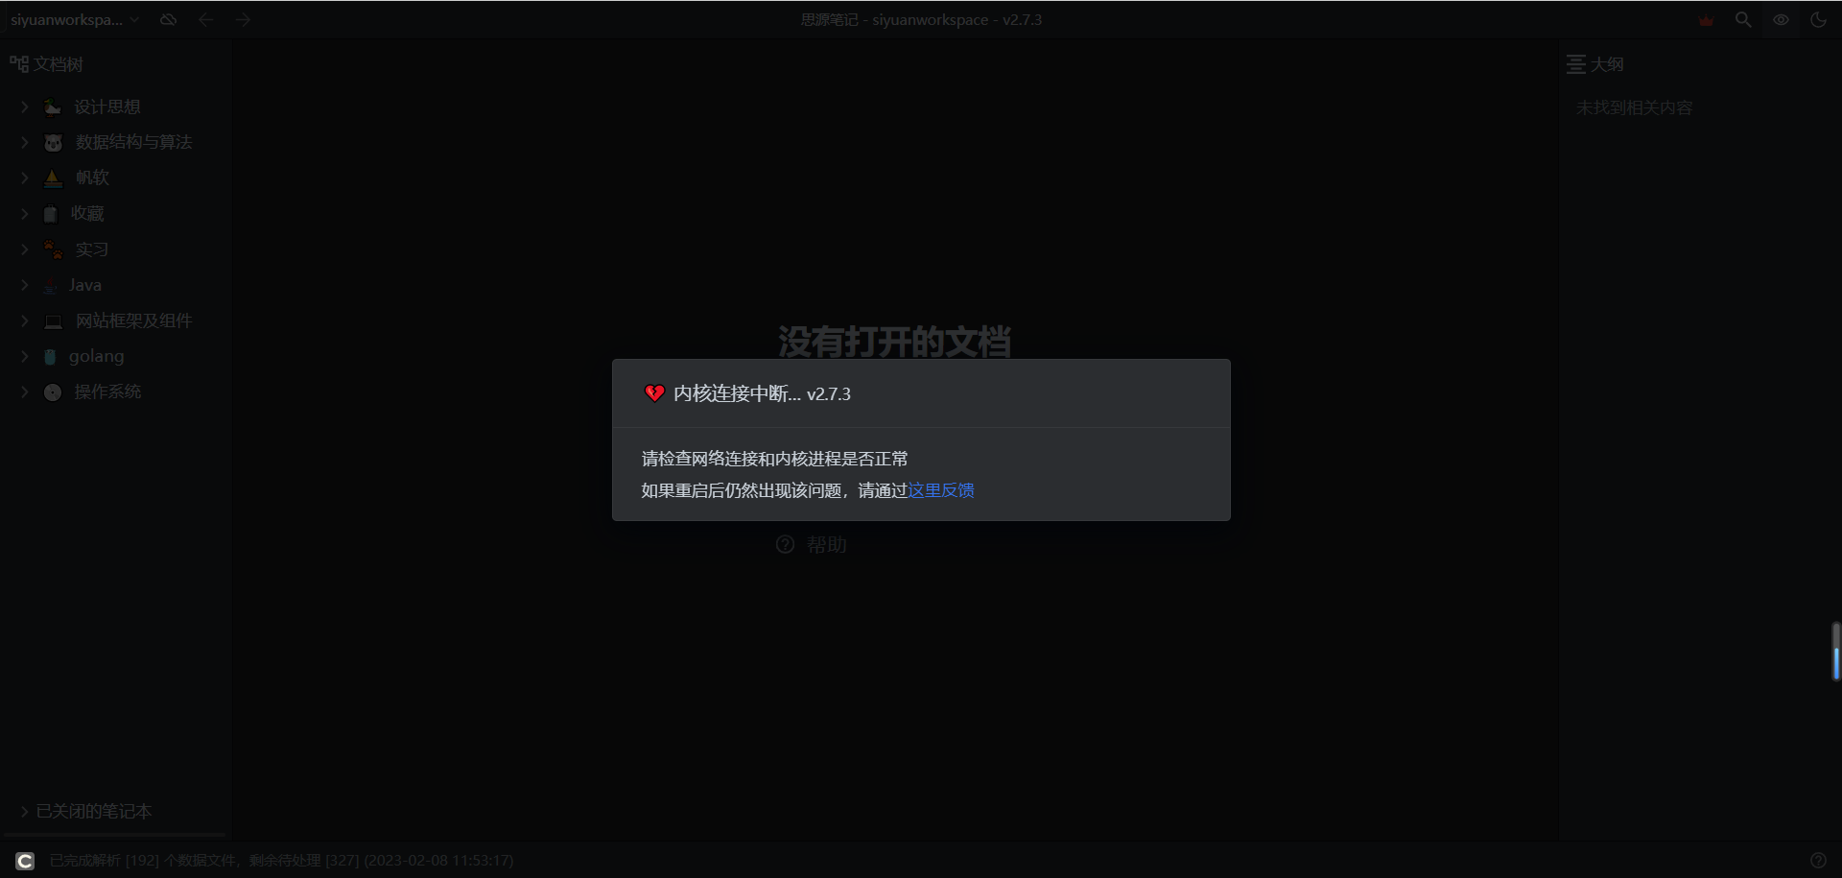Go forward with the right arrow icon

pyautogui.click(x=243, y=19)
